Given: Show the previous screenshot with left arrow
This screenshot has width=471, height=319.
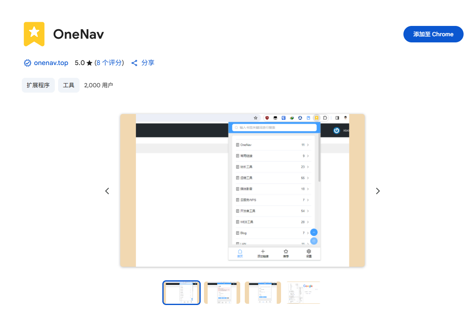Looking at the screenshot, I should click(x=107, y=191).
